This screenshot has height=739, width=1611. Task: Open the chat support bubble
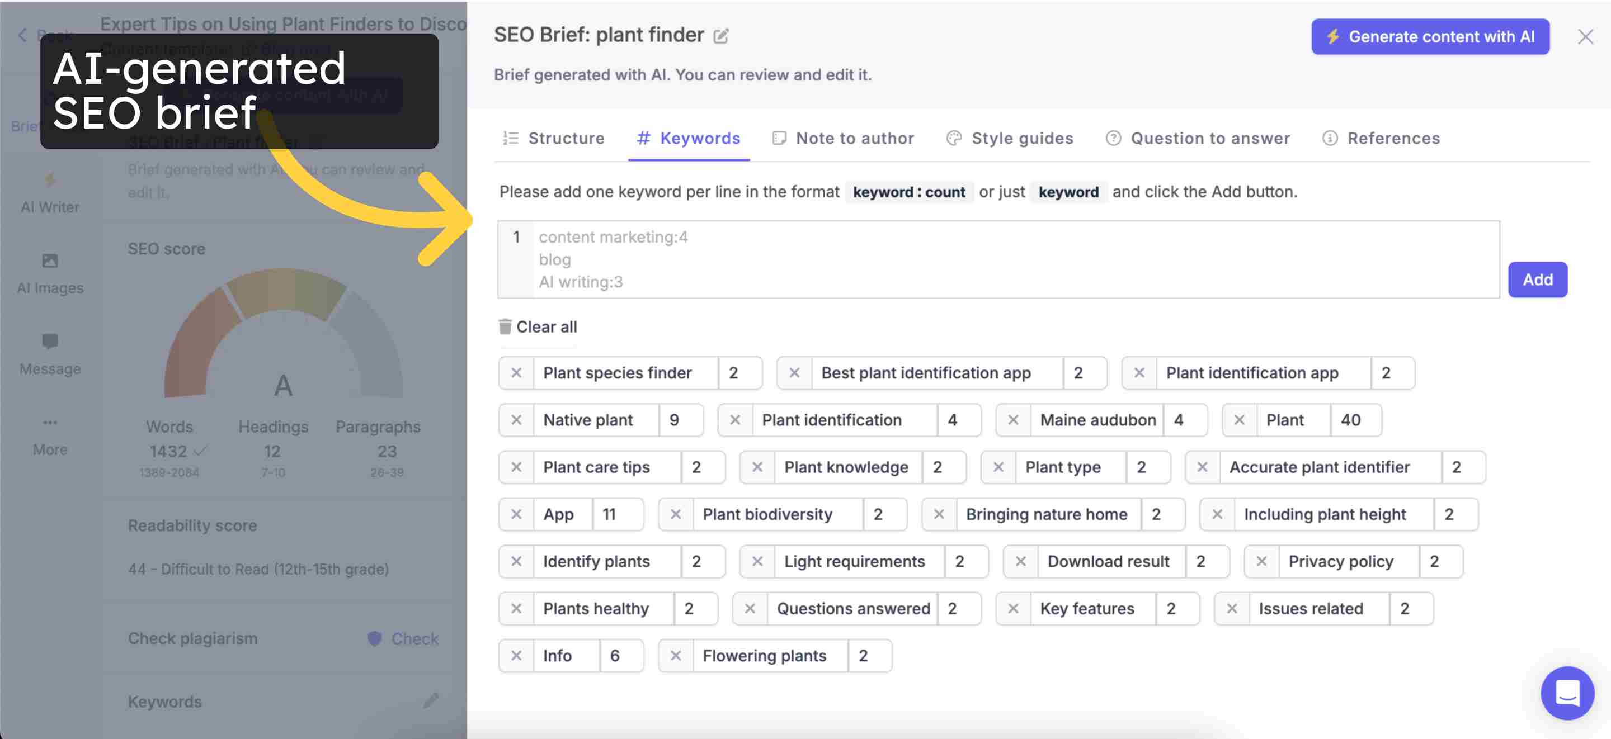(1567, 693)
